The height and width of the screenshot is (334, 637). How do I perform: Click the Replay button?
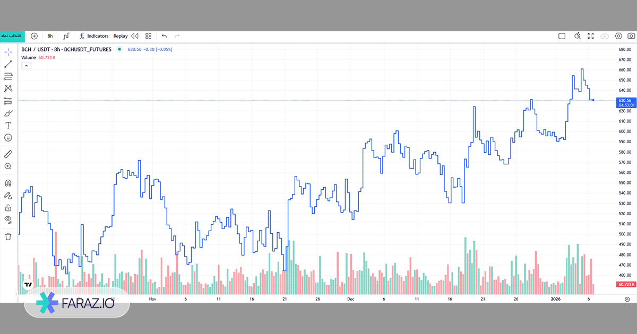(120, 36)
